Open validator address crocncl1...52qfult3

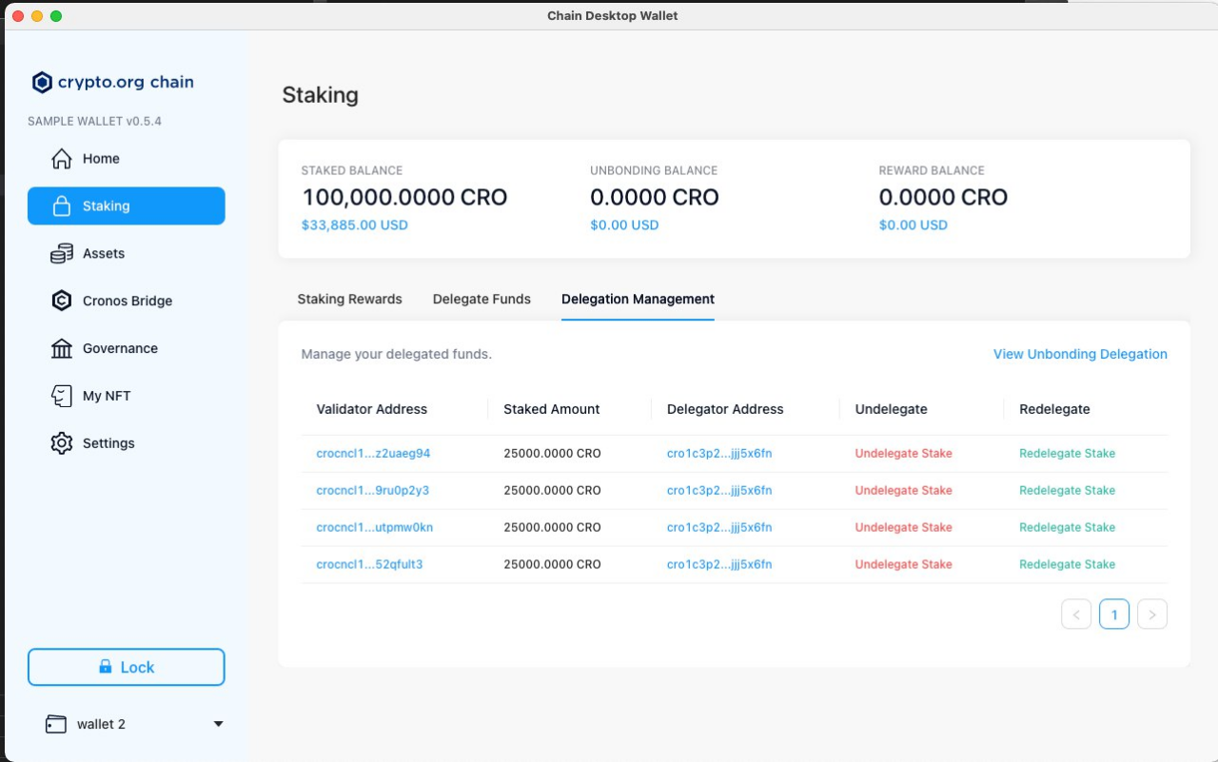[x=369, y=564]
